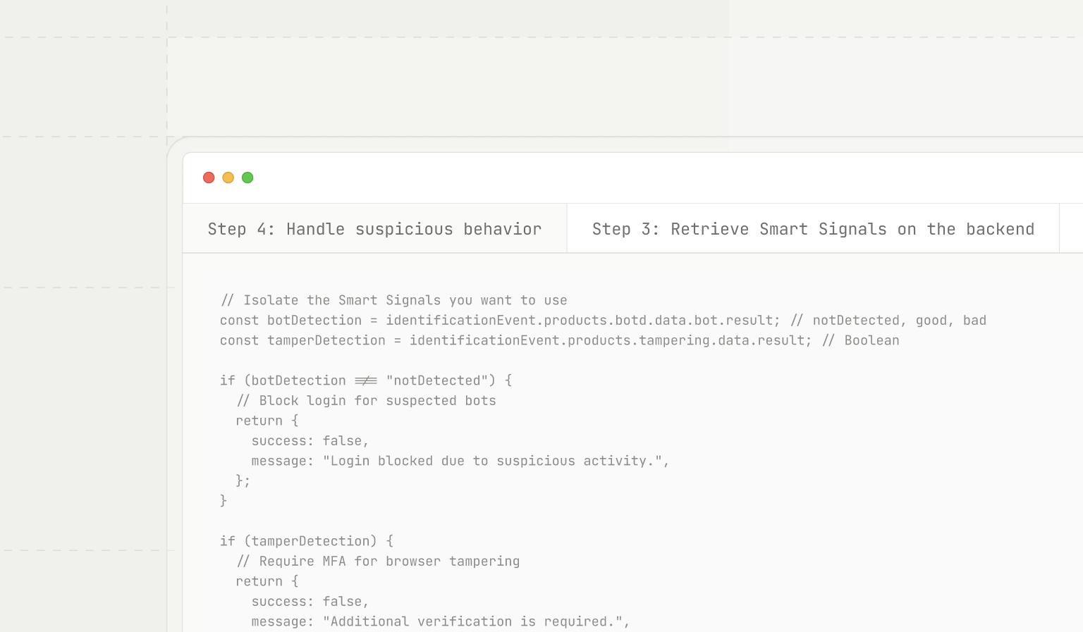Switch to Step 4: Handle suspicious behavior tab
The height and width of the screenshot is (632, 1083).
pos(374,229)
